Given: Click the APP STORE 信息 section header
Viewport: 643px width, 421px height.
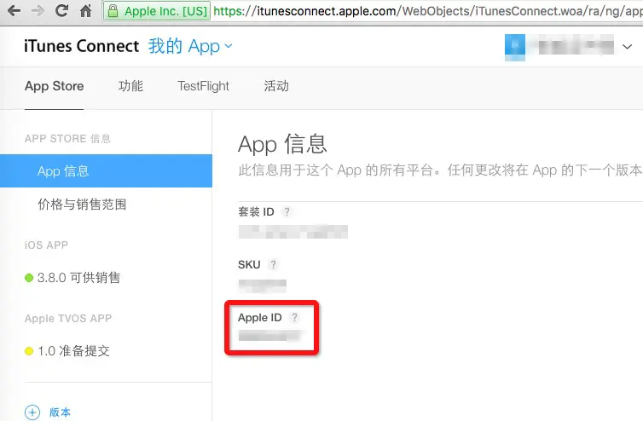Looking at the screenshot, I should (x=67, y=139).
